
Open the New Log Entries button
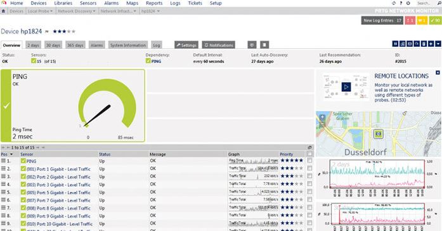pyautogui.click(x=382, y=20)
